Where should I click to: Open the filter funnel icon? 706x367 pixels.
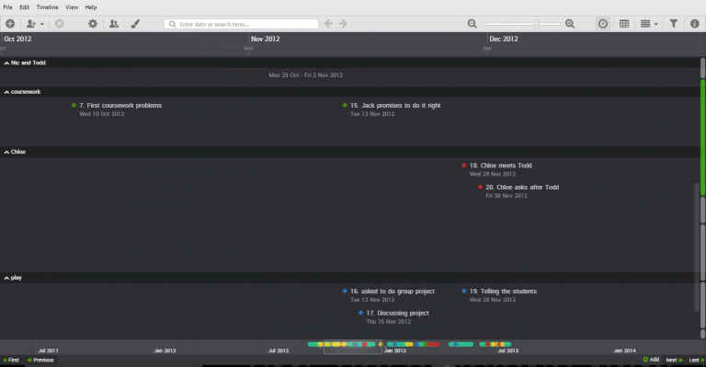click(674, 23)
